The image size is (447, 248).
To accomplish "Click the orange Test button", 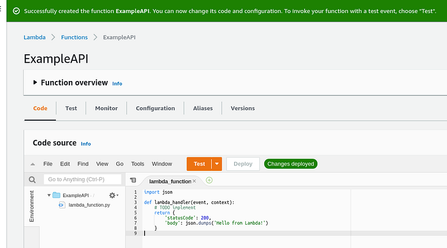I will [x=199, y=164].
